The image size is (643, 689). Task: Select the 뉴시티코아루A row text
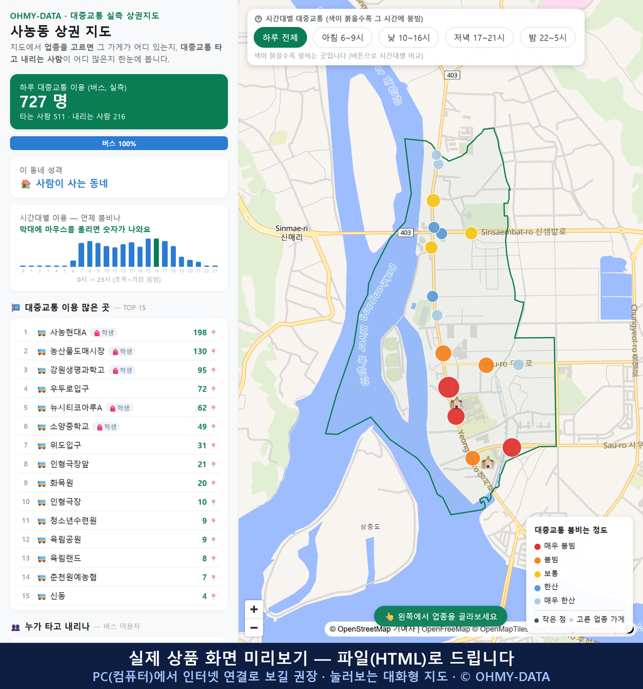click(76, 408)
